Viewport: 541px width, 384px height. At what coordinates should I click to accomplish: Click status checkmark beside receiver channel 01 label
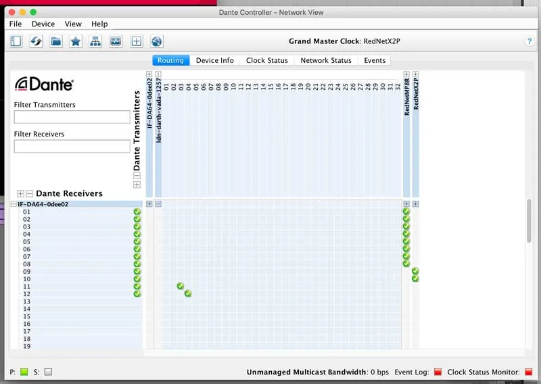coord(137,212)
